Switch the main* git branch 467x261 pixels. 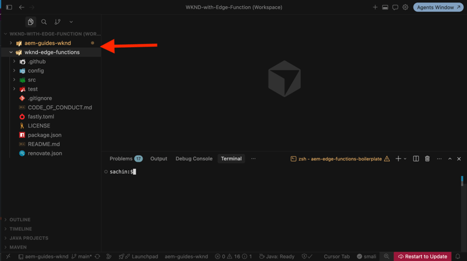(x=82, y=256)
